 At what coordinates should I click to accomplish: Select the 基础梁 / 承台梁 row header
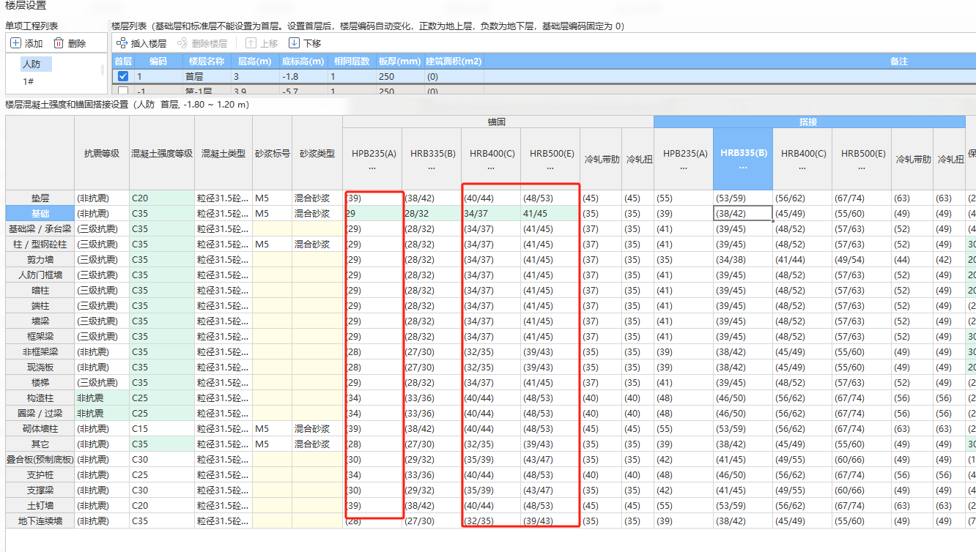point(40,228)
